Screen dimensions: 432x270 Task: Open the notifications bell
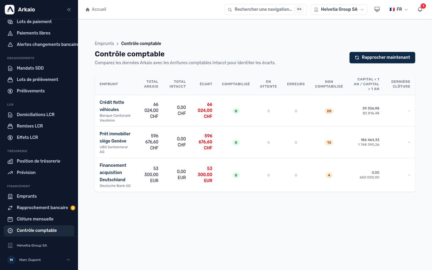coord(420,9)
